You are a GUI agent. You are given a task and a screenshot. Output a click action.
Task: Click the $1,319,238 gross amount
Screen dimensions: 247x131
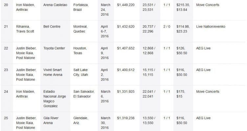tap(126, 118)
